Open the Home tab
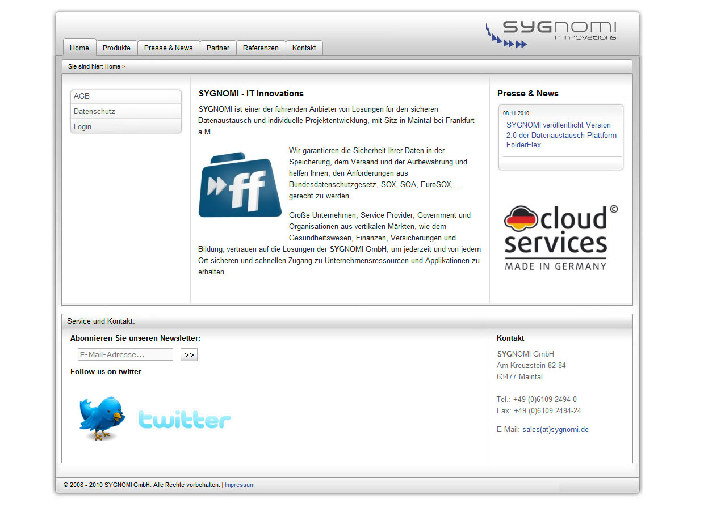This screenshot has height=508, width=704. pyautogui.click(x=79, y=48)
